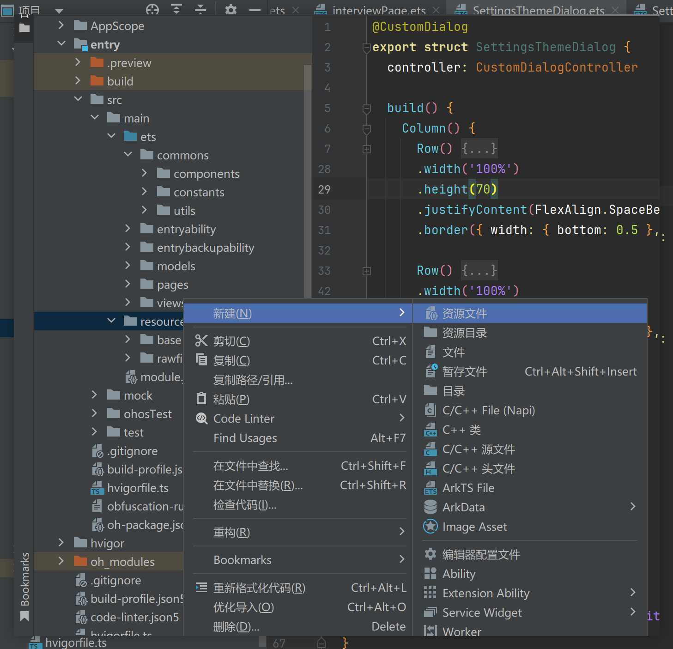Click the Code Linter icon
Image resolution: width=673 pixels, height=649 pixels.
pos(201,418)
